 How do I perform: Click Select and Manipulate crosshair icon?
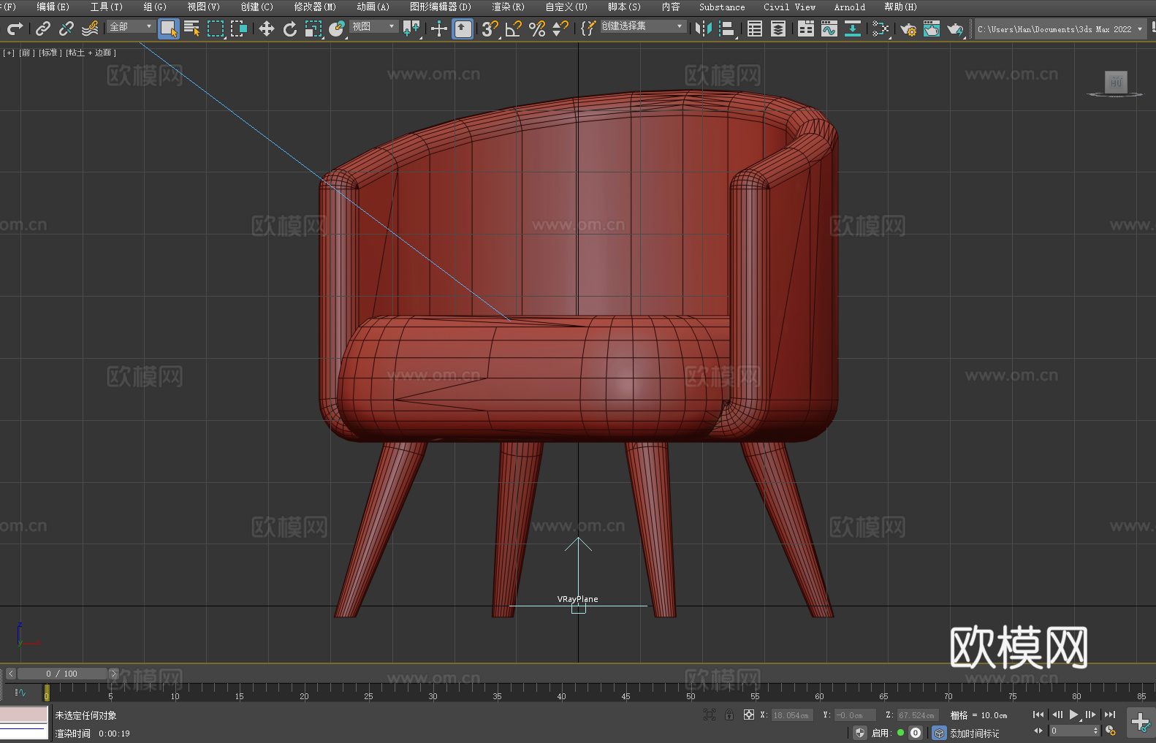439,28
